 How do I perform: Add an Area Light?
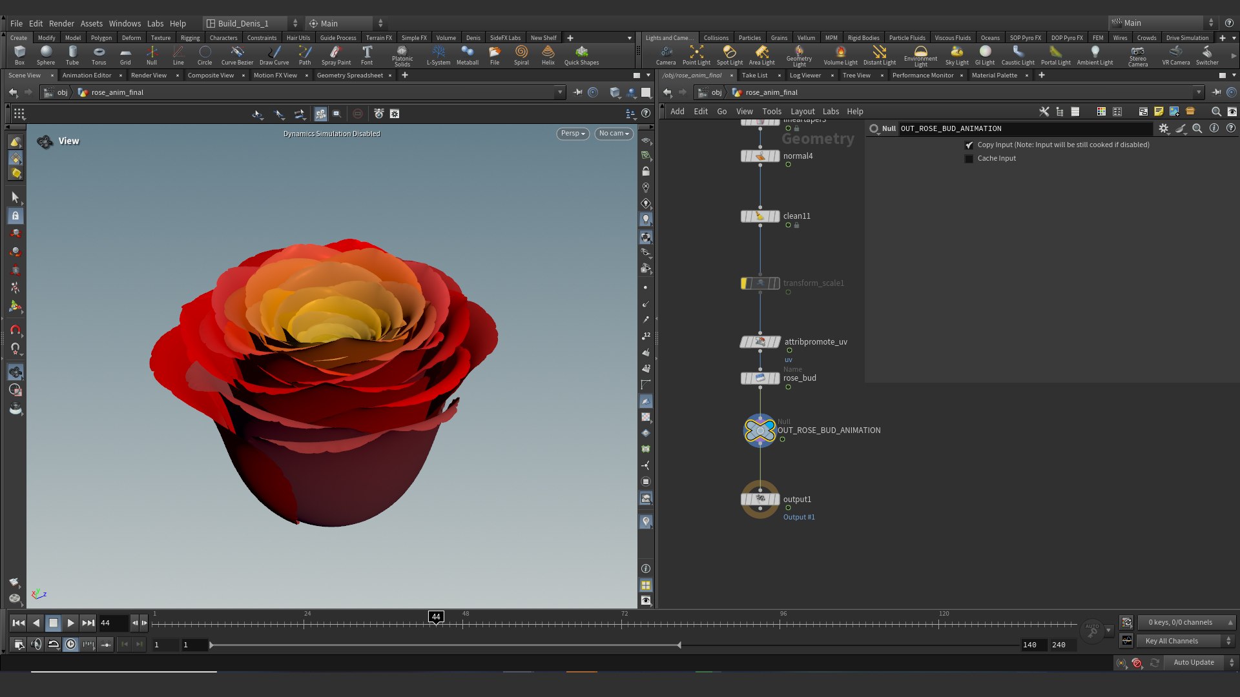click(x=762, y=55)
